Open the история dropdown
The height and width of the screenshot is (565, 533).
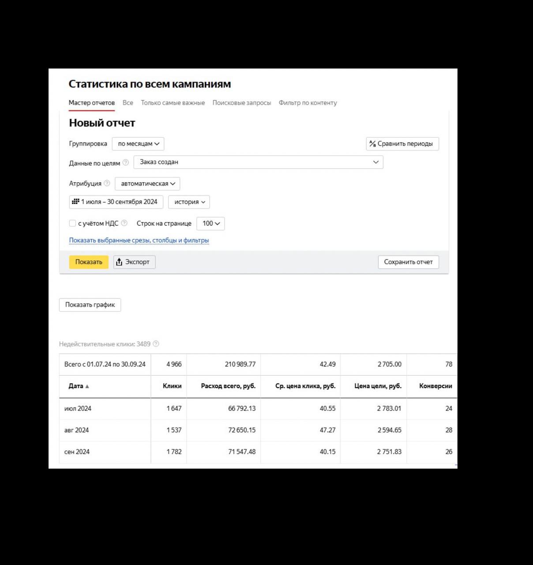pyautogui.click(x=189, y=202)
